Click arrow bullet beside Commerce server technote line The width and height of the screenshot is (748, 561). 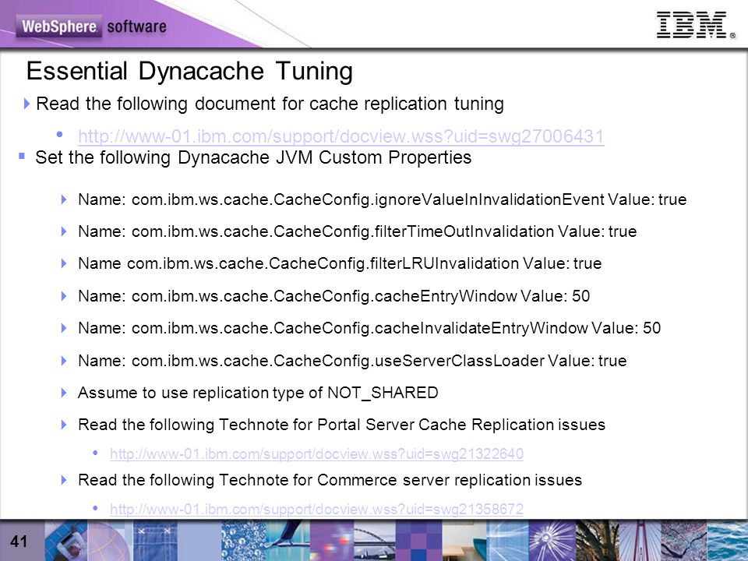64,480
